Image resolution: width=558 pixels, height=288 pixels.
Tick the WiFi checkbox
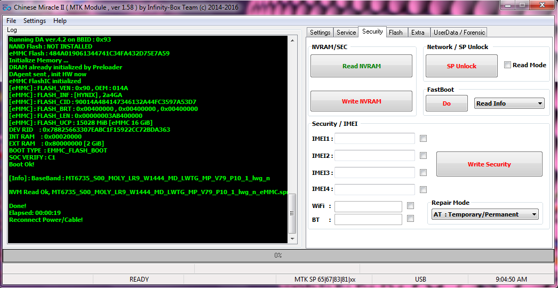coord(410,206)
